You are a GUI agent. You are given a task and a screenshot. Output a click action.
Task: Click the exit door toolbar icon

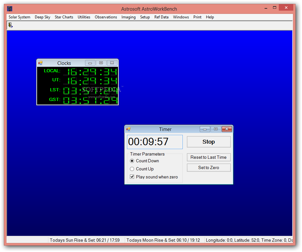pos(10,25)
